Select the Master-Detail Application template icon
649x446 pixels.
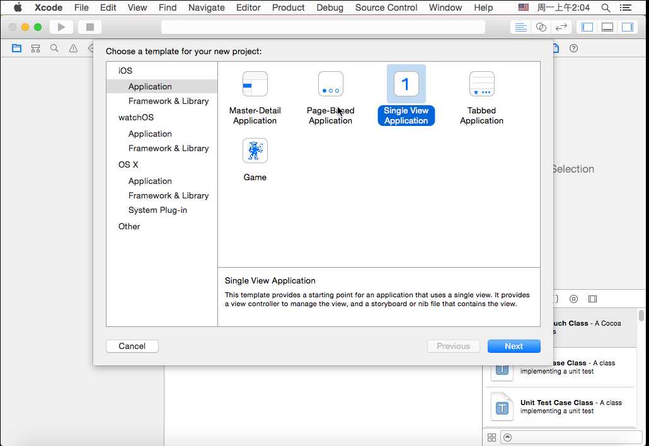point(255,84)
